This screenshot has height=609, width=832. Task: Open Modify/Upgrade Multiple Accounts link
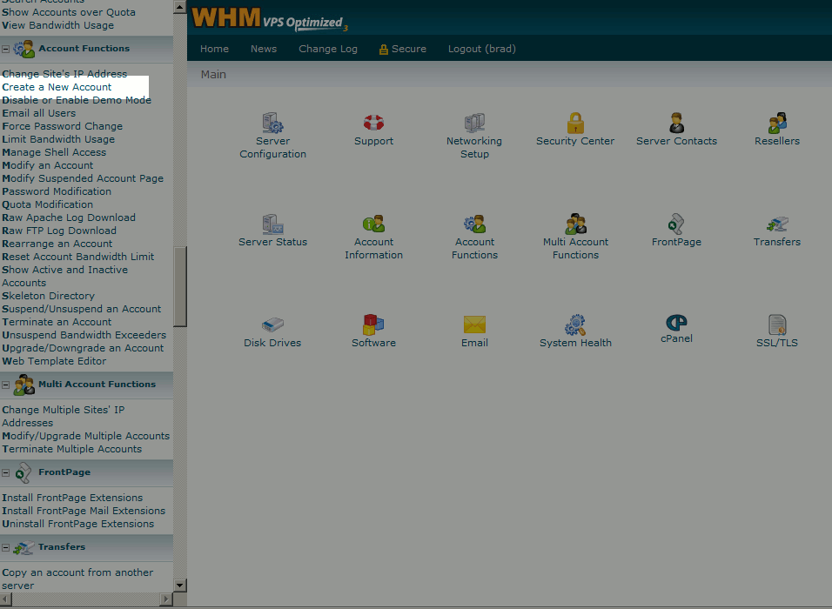86,436
